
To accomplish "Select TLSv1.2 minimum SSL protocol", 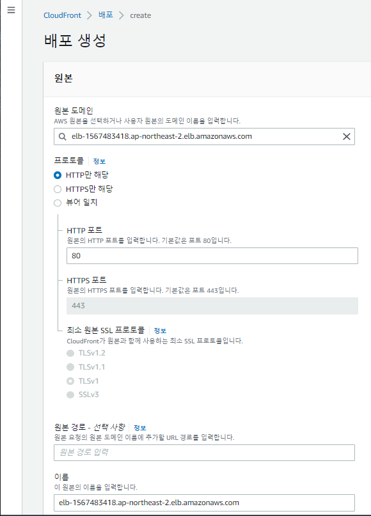I will pyautogui.click(x=70, y=353).
